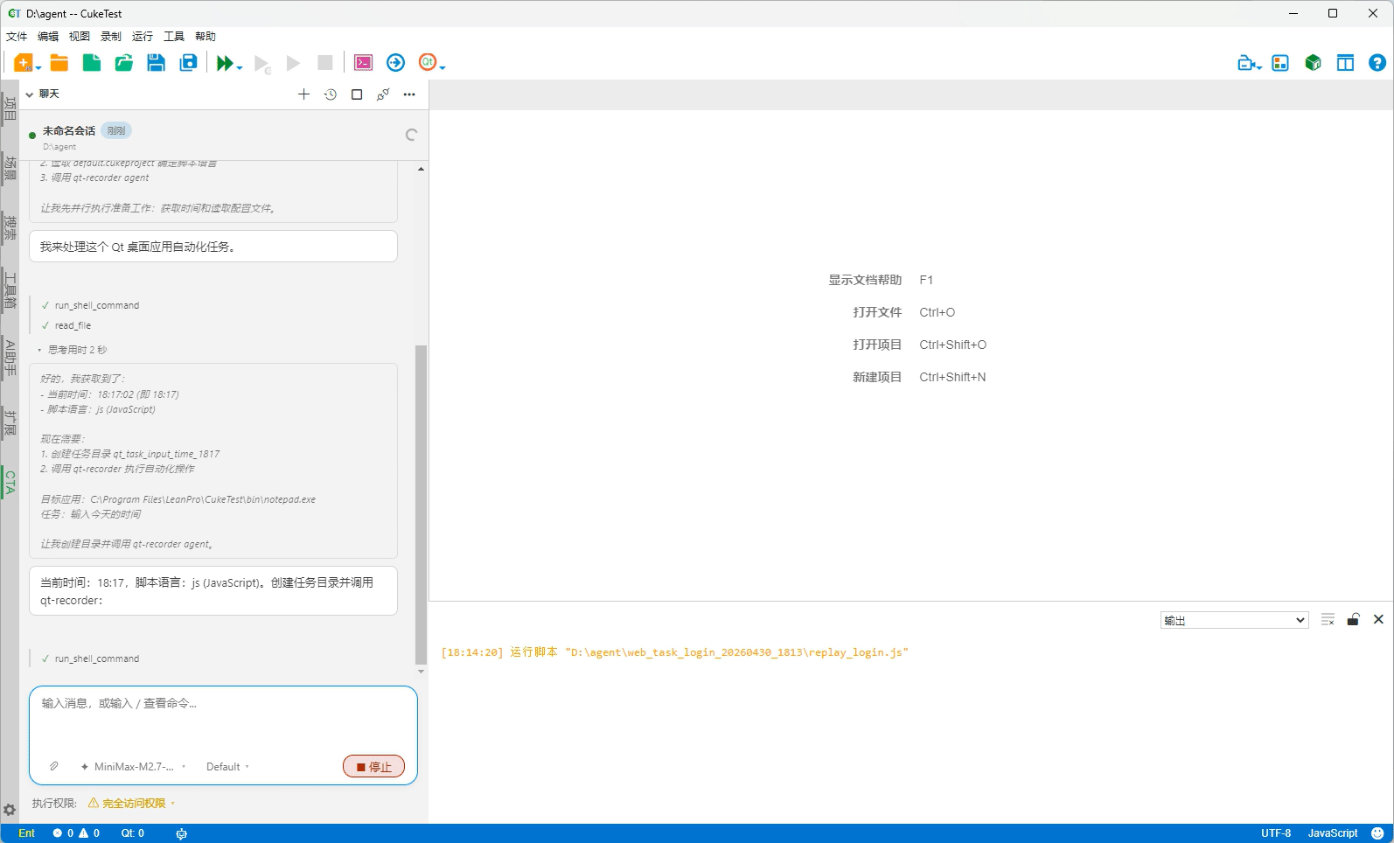Image resolution: width=1394 pixels, height=843 pixels.
Task: Click the orange Qt toolbar icon
Action: 427,62
